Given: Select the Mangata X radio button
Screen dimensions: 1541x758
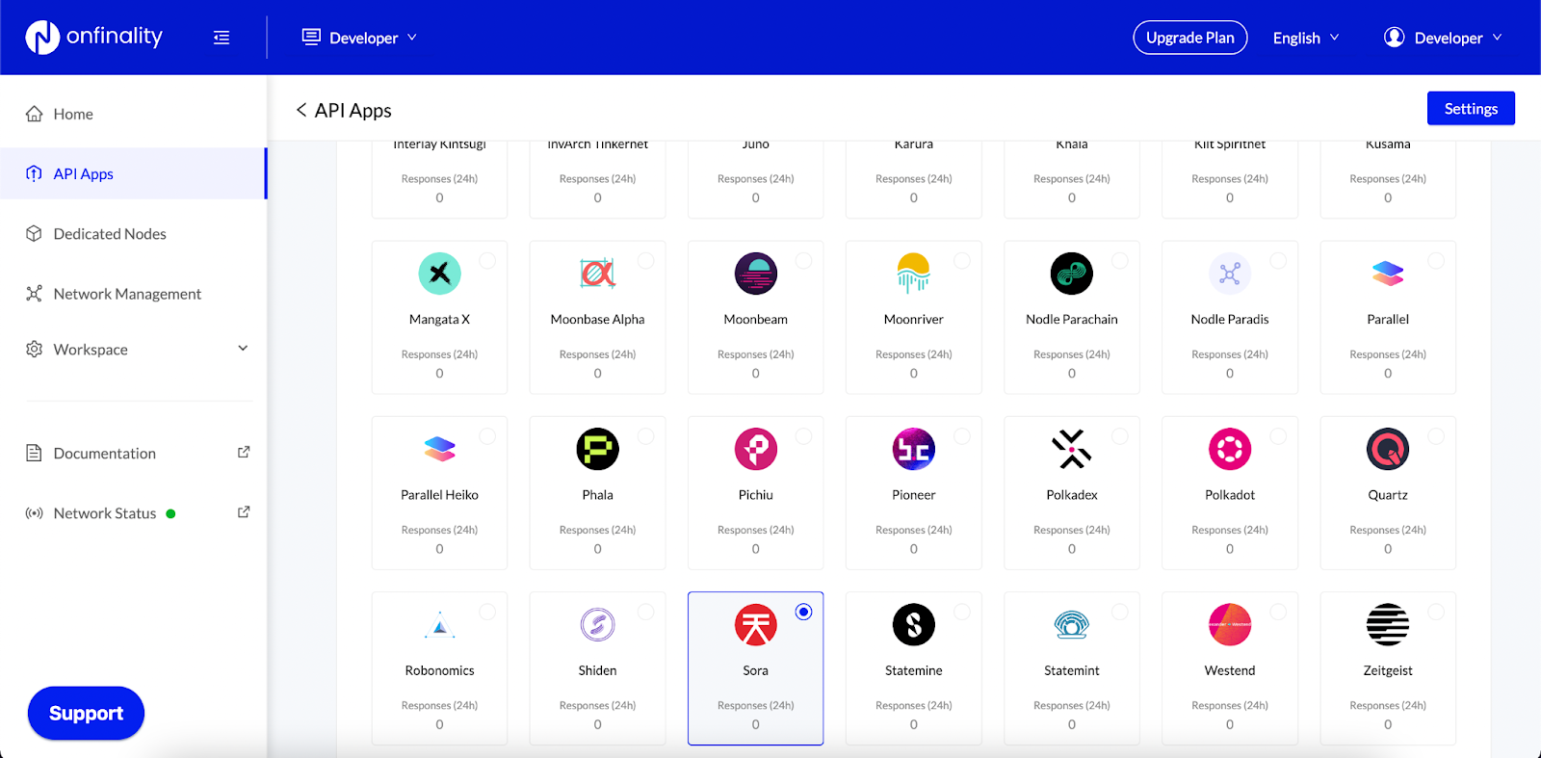Looking at the screenshot, I should (487, 260).
